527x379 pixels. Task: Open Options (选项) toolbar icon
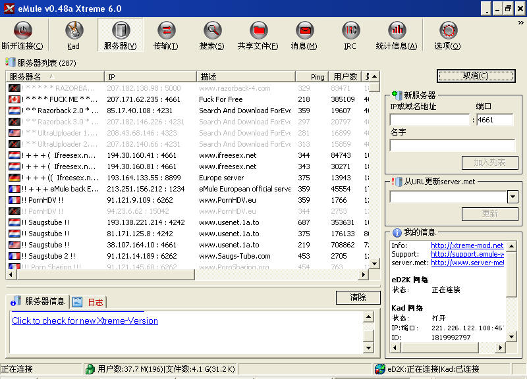click(448, 30)
